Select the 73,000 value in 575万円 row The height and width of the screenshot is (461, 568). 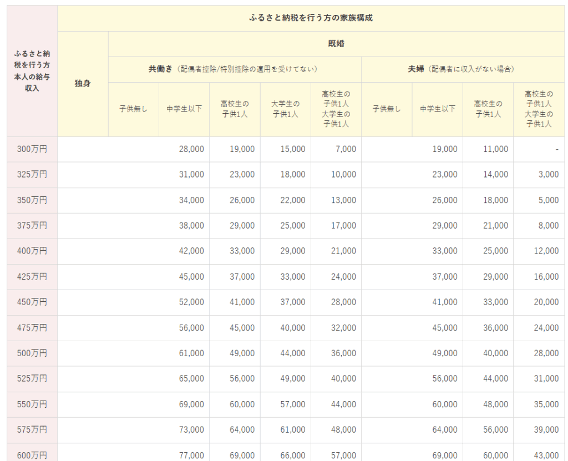191,430
